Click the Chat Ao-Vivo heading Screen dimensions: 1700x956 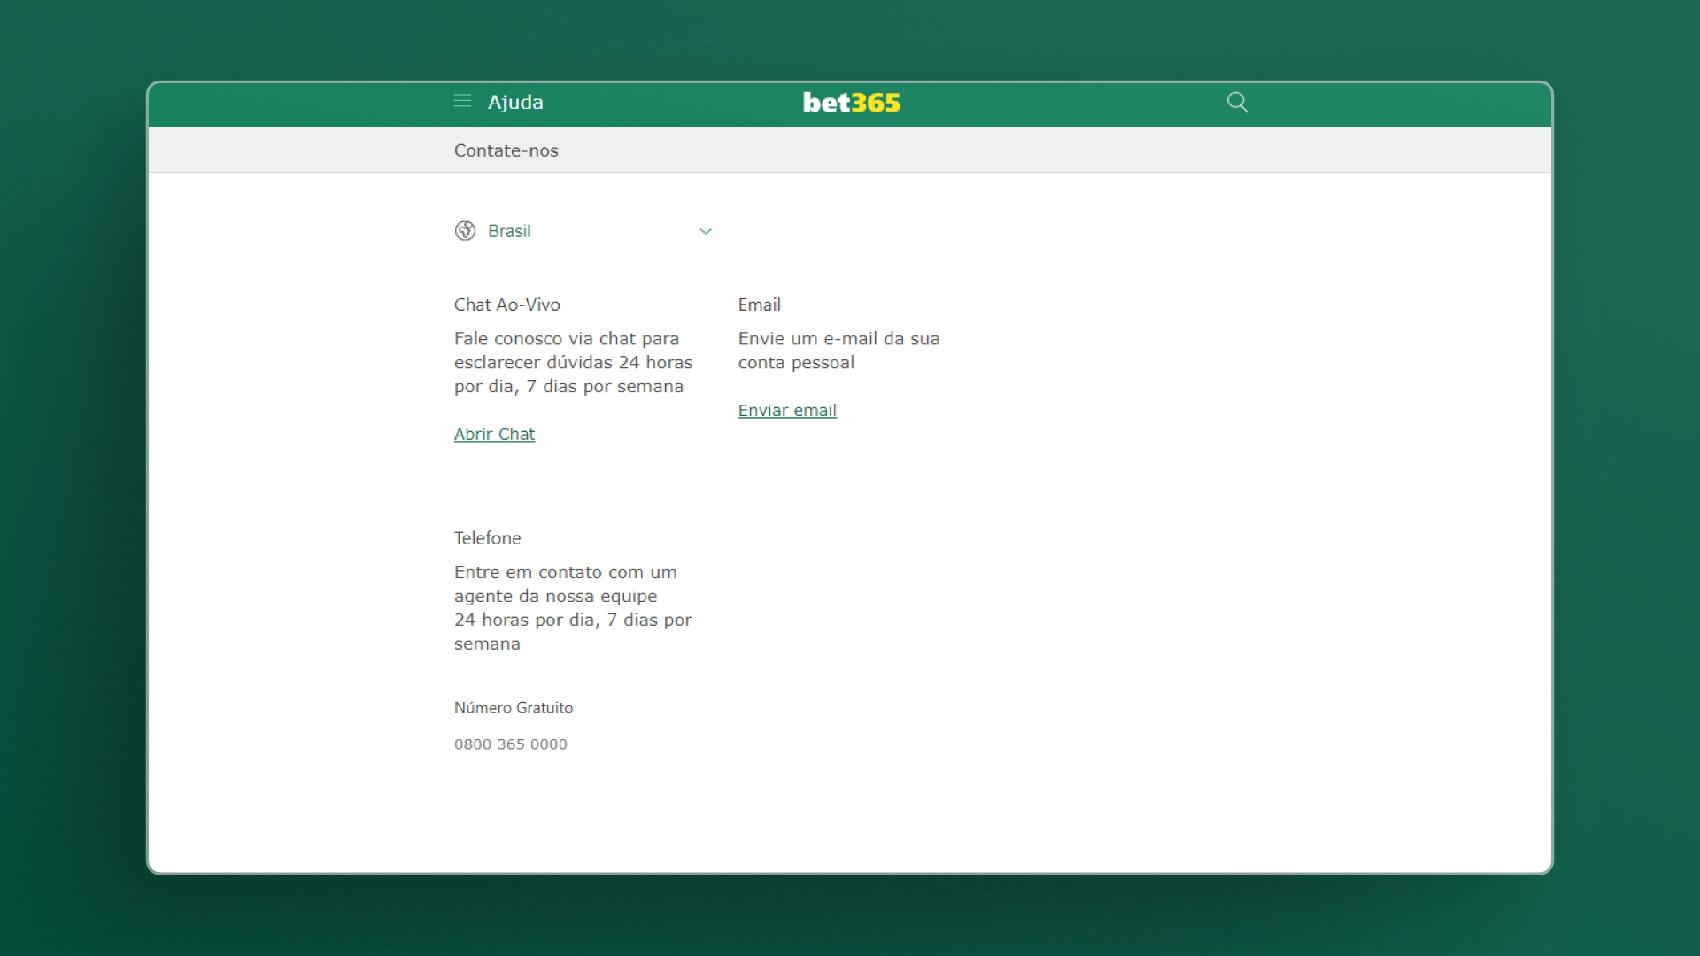click(507, 305)
